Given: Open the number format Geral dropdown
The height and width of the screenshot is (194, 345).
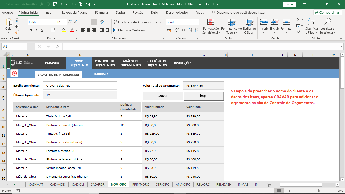Looking at the screenshot, I should tap(197, 22).
